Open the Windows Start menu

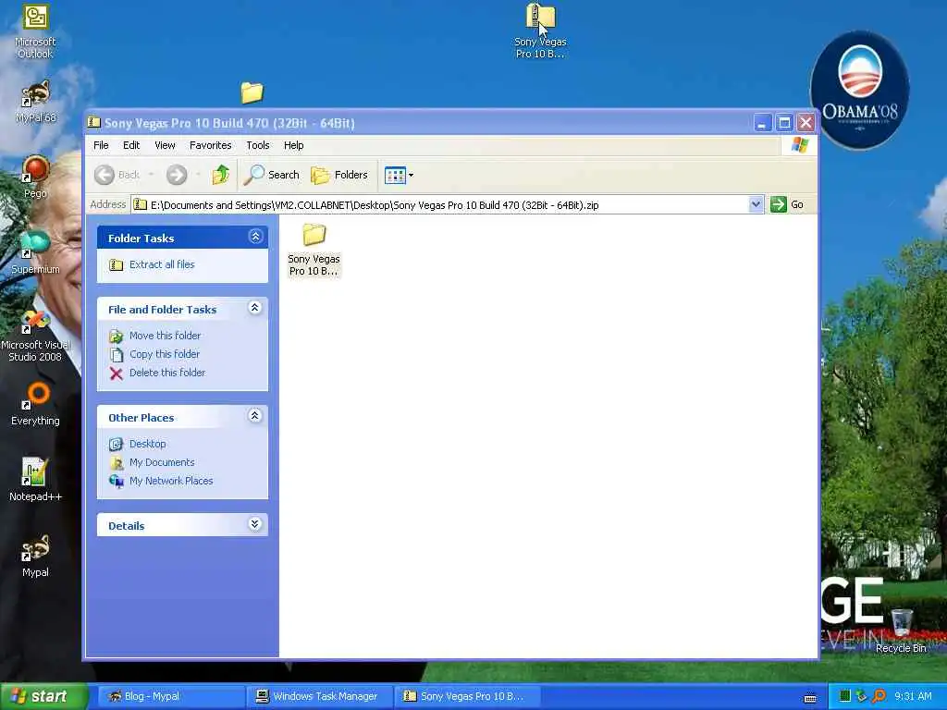43,697
